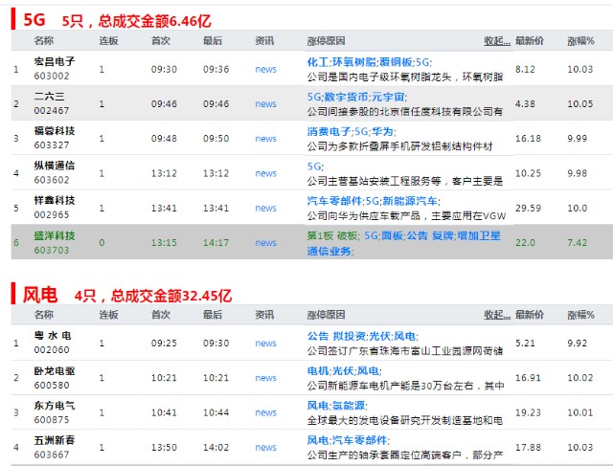Click stock code 603602
The image size is (613, 466).
[52, 180]
